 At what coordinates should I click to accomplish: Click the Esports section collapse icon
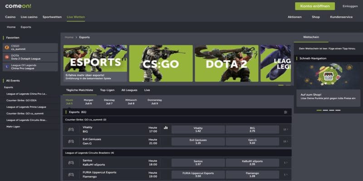tap(286, 112)
